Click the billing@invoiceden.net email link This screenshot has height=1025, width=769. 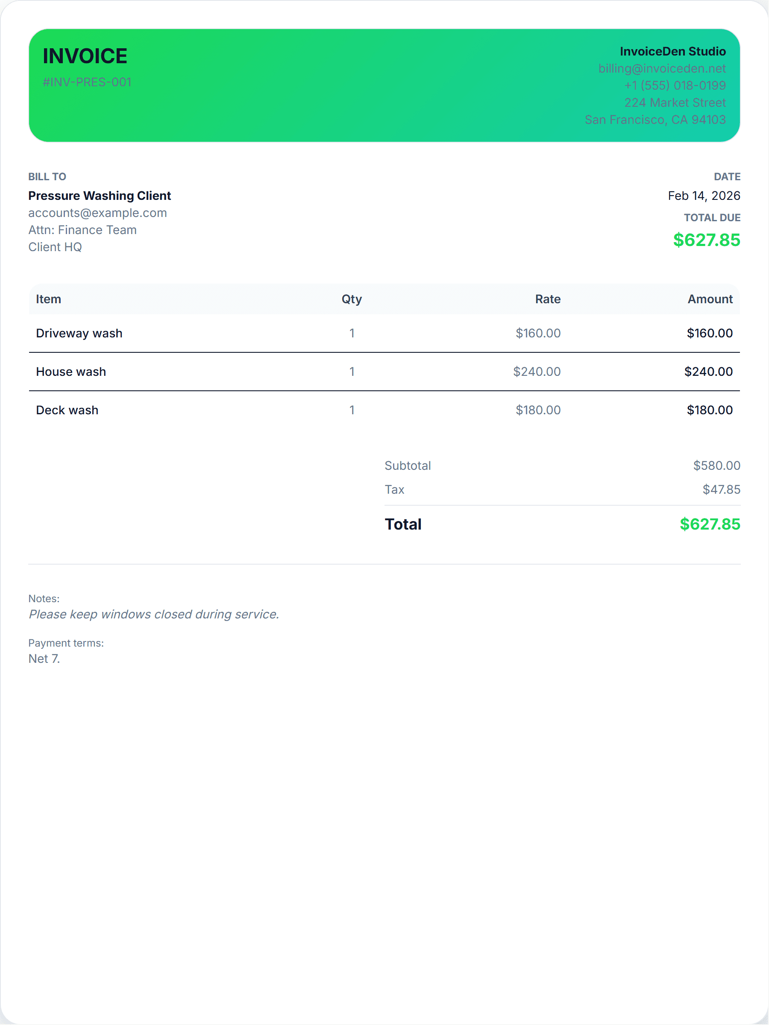[x=661, y=69]
